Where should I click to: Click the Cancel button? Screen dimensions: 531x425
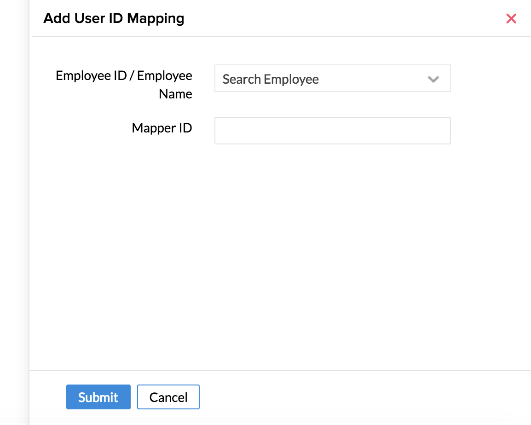pyautogui.click(x=168, y=397)
